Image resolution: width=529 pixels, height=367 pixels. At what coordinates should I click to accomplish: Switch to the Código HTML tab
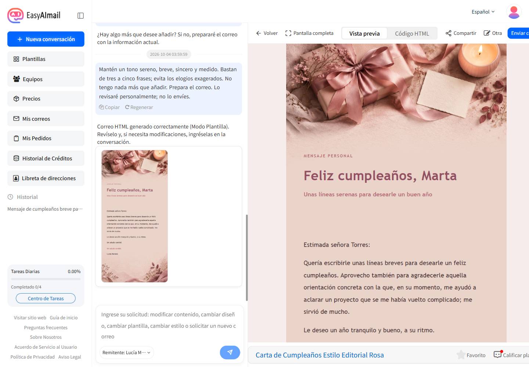click(412, 33)
